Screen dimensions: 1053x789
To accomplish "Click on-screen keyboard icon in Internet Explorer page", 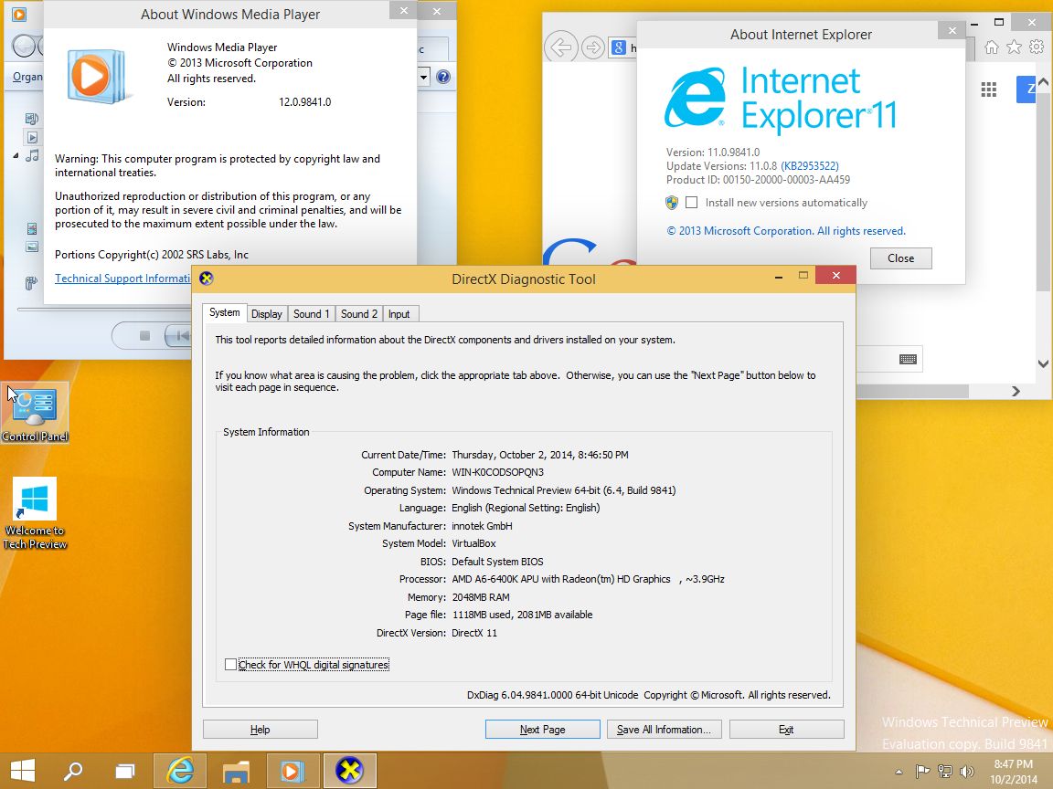I will pyautogui.click(x=908, y=359).
